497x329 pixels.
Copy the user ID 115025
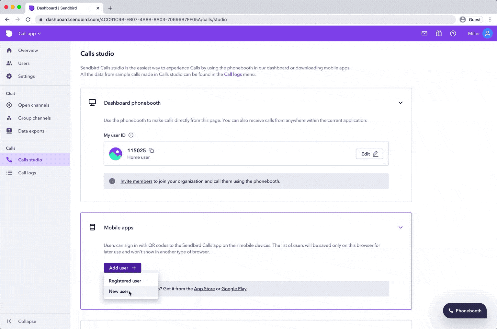[x=151, y=150]
